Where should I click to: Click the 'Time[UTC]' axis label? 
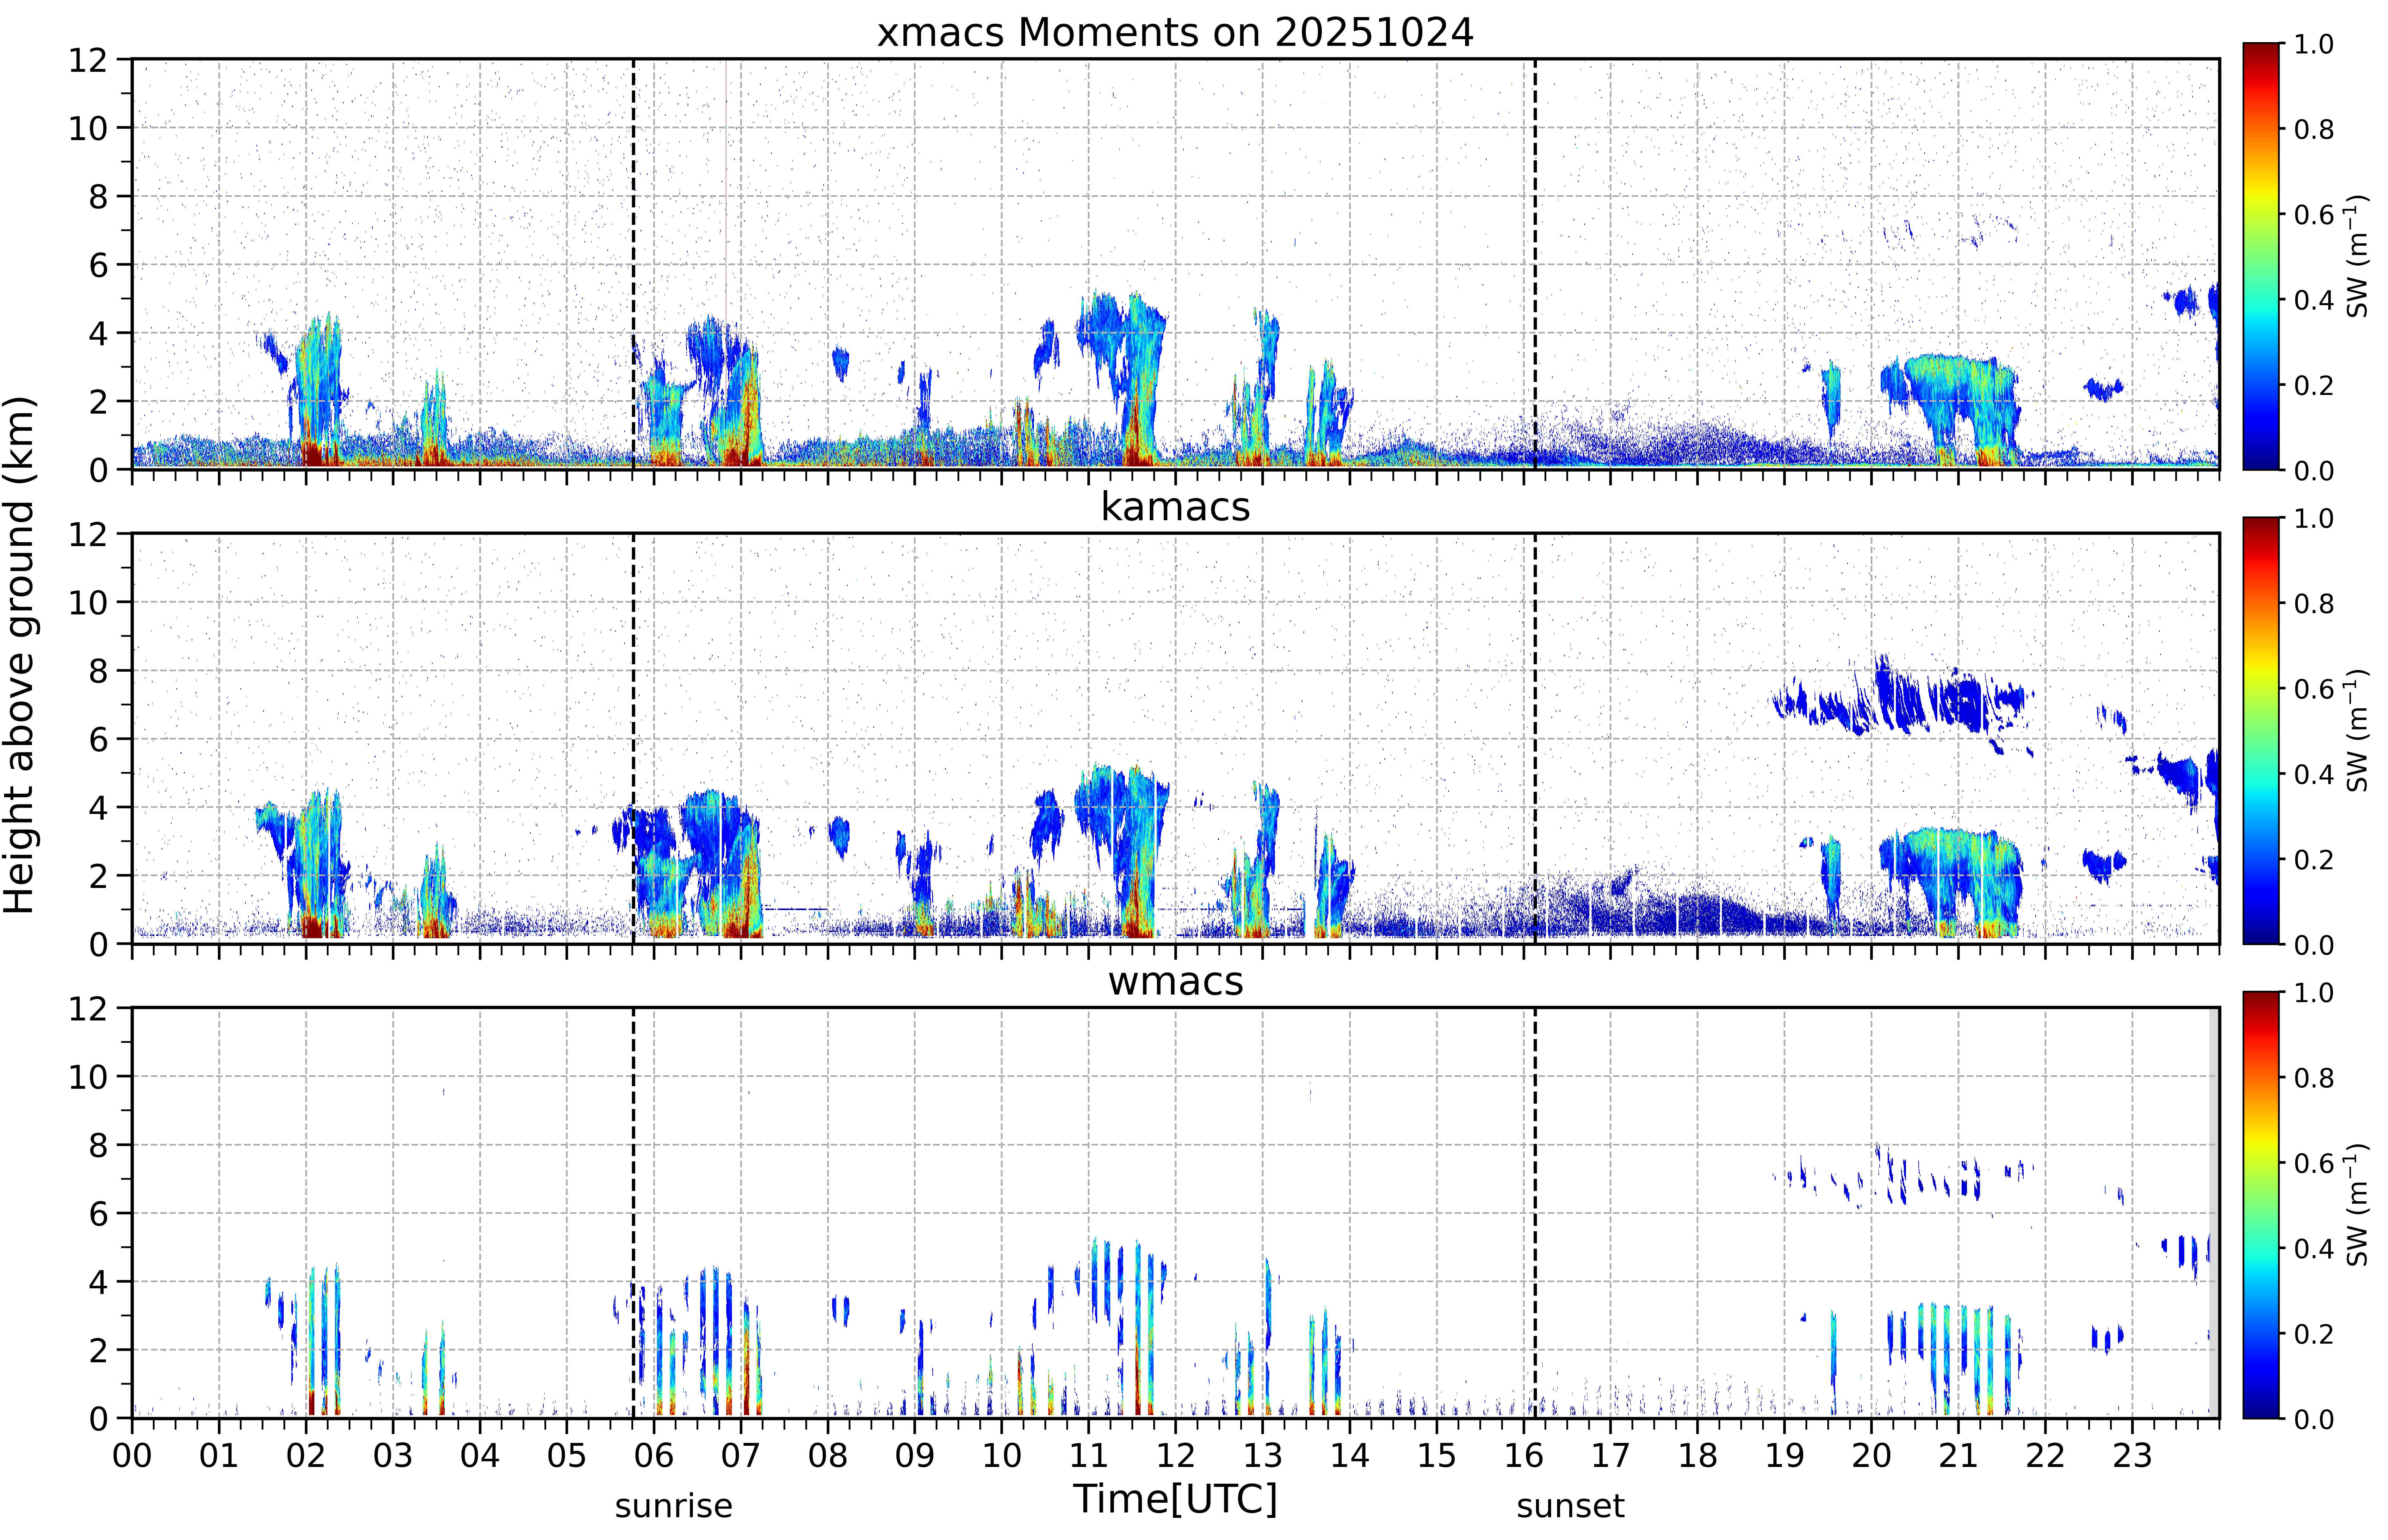click(x=1175, y=1499)
